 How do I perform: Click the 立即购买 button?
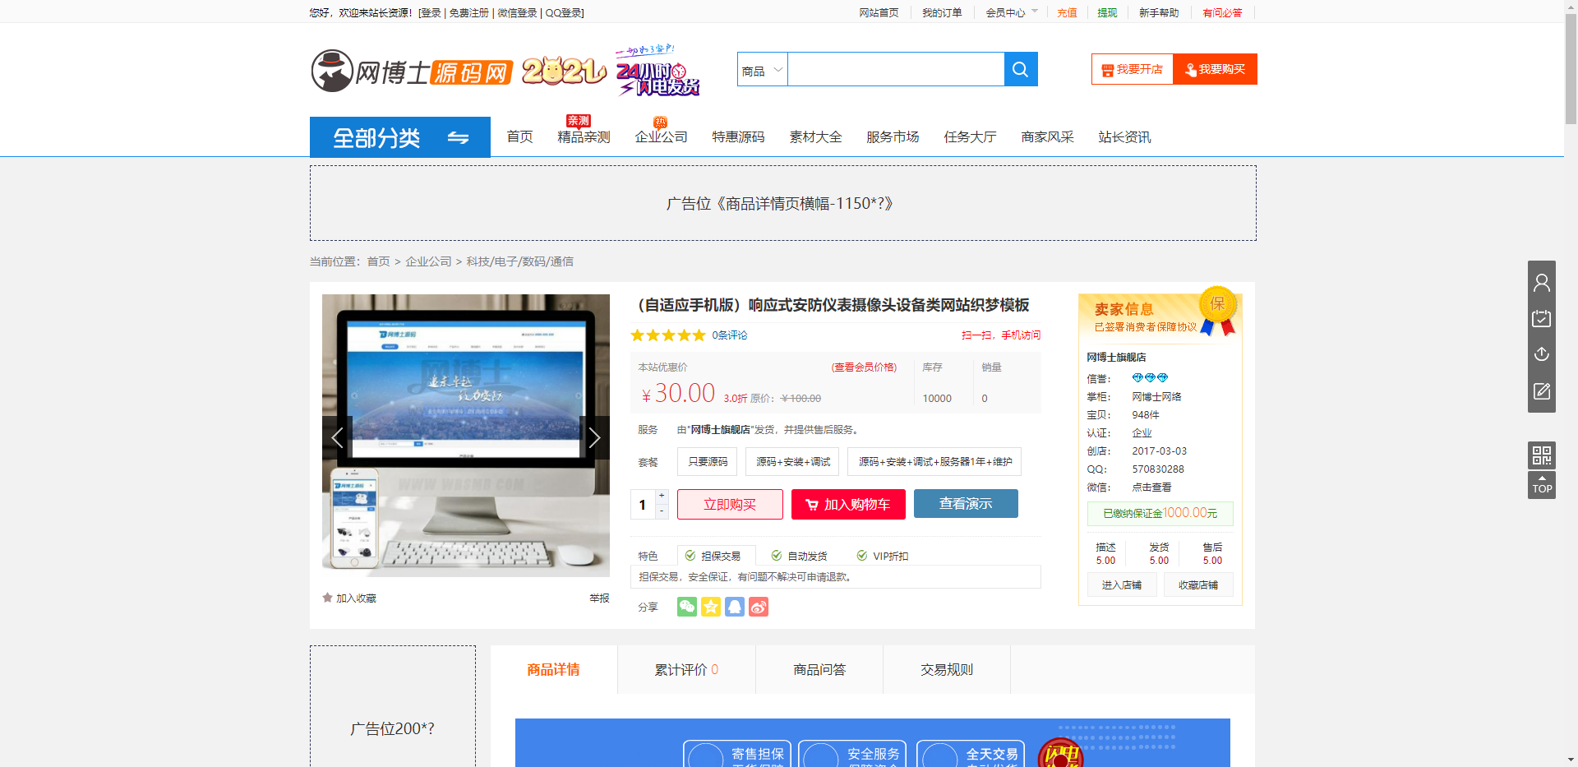730,505
